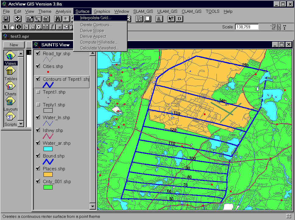Click the Water_ar.shp cyan legend swatch
The width and height of the screenshot is (295, 220).
tap(48, 149)
